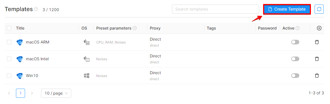Enable the Active toggle for macOS ARM
This screenshot has width=330, height=104.
295,42
